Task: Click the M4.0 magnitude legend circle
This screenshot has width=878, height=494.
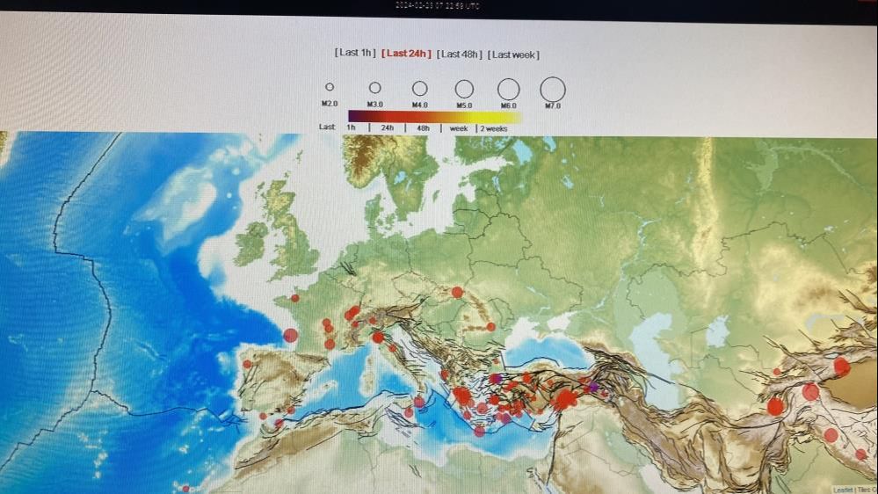Action: click(420, 88)
